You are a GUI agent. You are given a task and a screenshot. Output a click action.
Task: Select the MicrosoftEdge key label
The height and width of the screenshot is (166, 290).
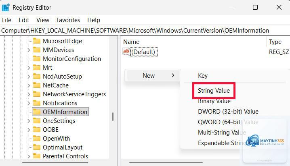[x=62, y=41]
